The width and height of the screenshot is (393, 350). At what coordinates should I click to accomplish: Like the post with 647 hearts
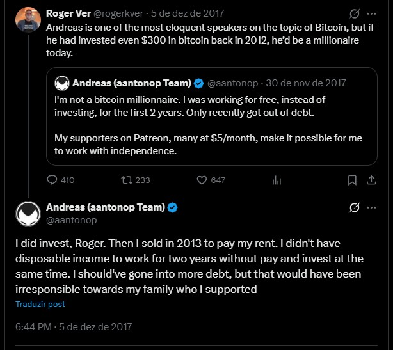(202, 180)
